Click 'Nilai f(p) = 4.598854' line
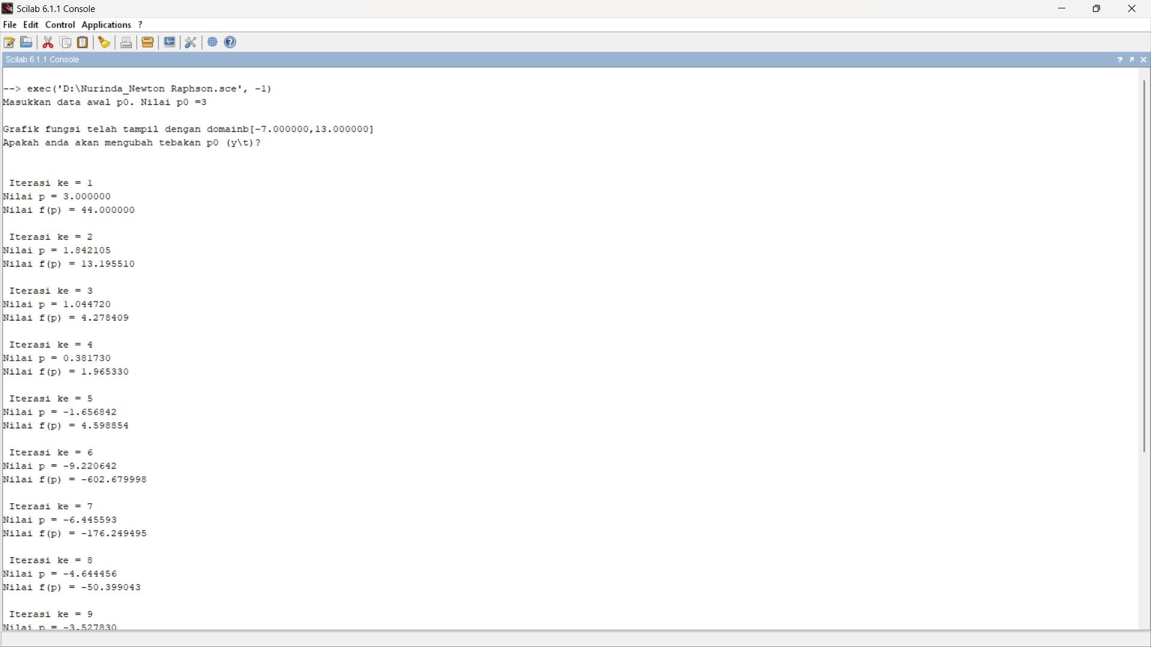 click(x=66, y=427)
